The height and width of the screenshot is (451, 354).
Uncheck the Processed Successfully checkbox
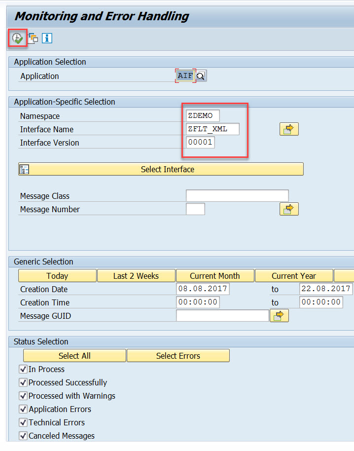pyautogui.click(x=23, y=382)
